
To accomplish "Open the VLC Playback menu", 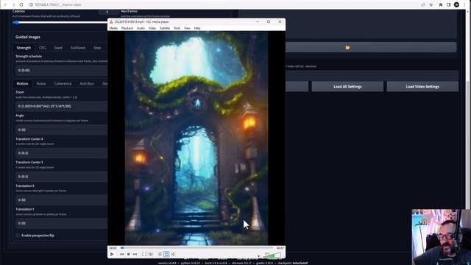I will pyautogui.click(x=127, y=28).
